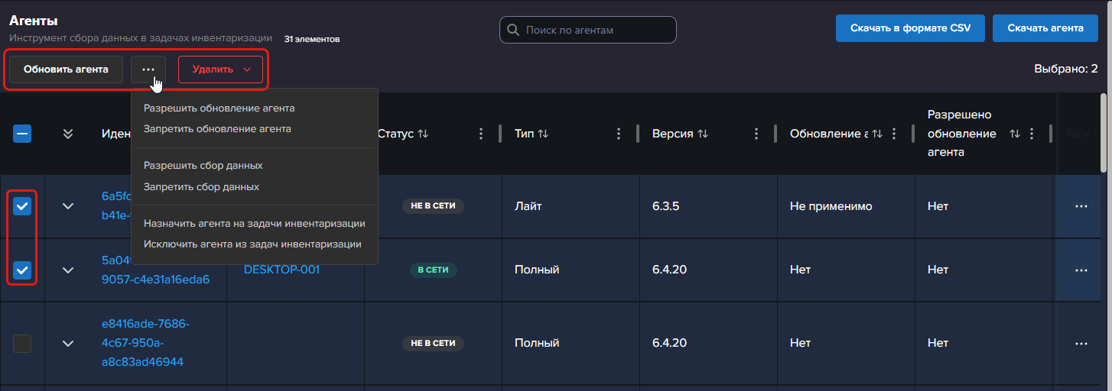
Task: Open the Удалить dropdown
Action: pos(220,69)
